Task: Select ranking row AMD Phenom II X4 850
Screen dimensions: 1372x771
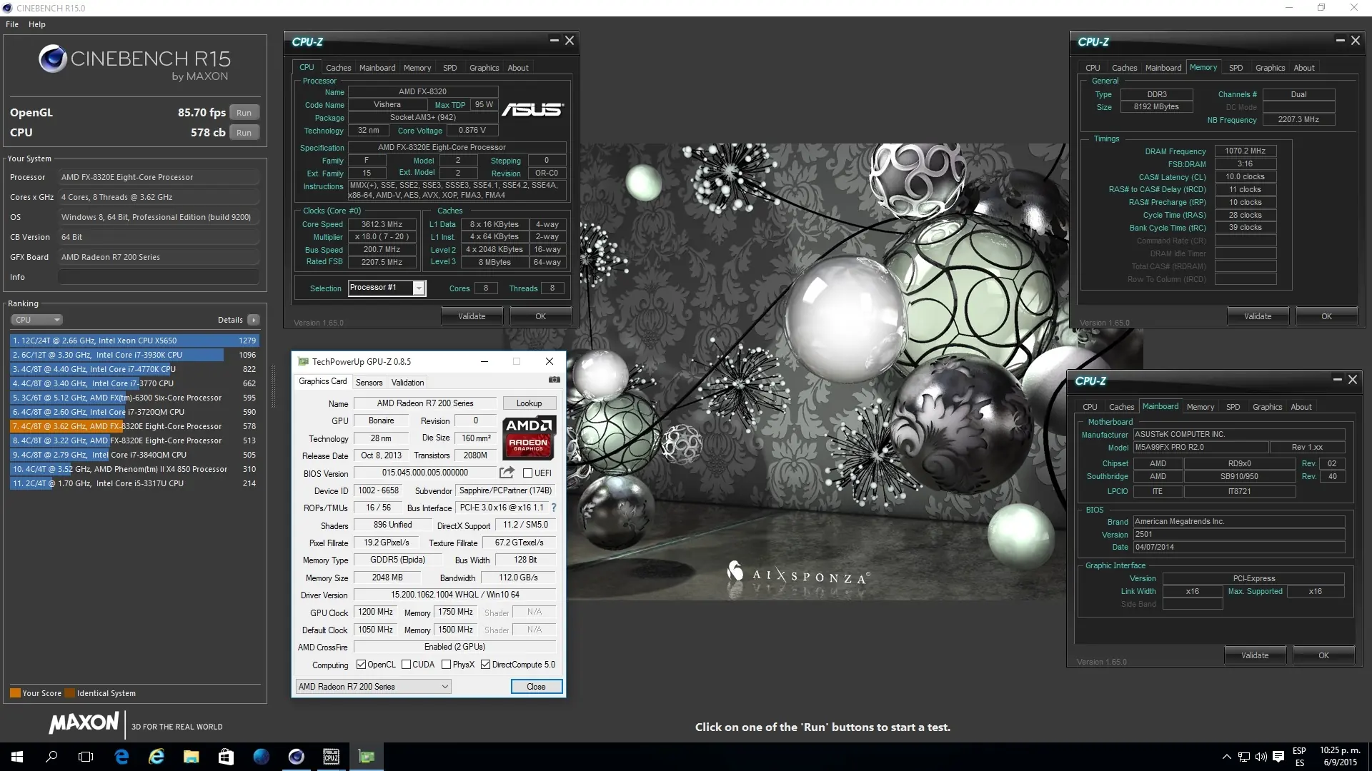Action: click(134, 469)
